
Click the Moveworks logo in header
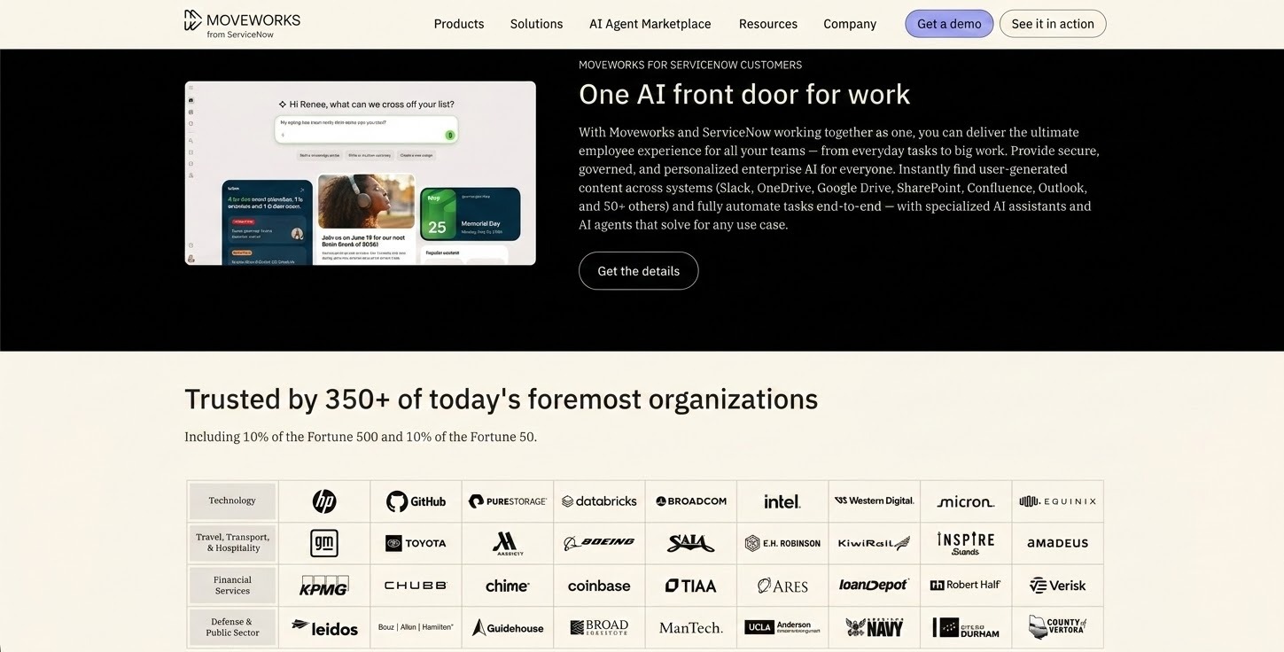tap(242, 24)
